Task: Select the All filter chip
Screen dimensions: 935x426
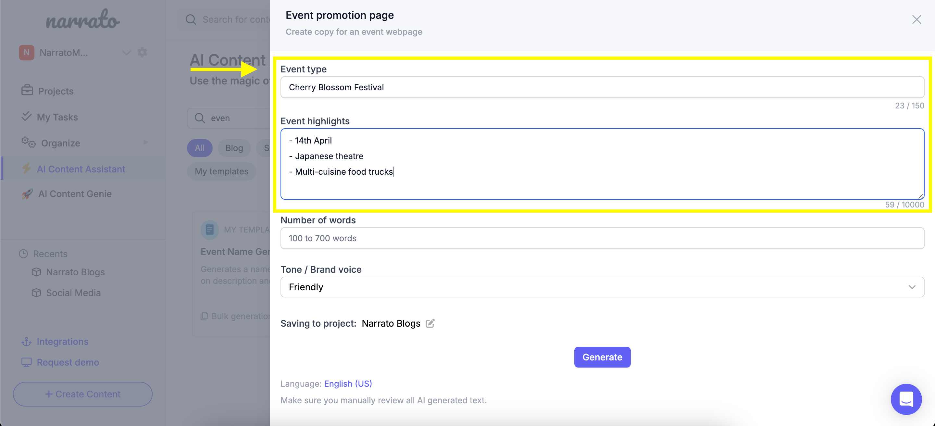Action: click(x=200, y=148)
